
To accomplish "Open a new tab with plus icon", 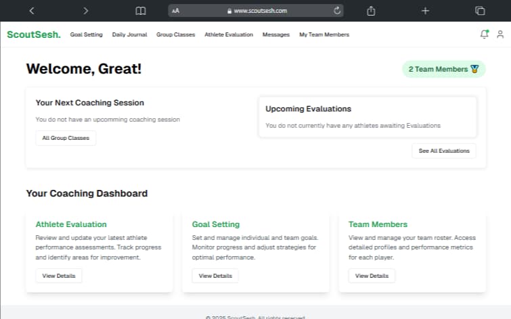I will pyautogui.click(x=425, y=11).
